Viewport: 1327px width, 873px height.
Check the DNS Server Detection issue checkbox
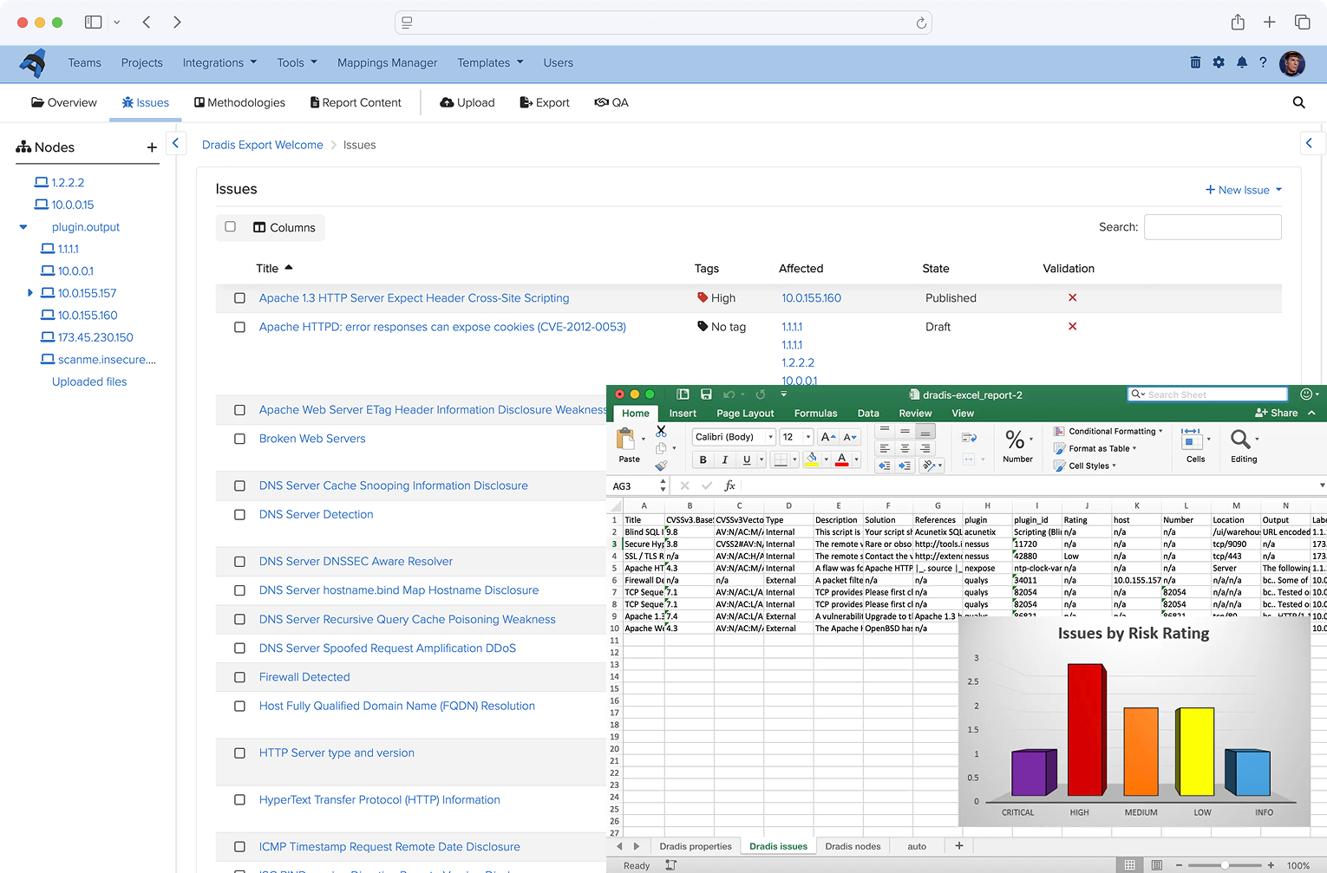pos(239,514)
